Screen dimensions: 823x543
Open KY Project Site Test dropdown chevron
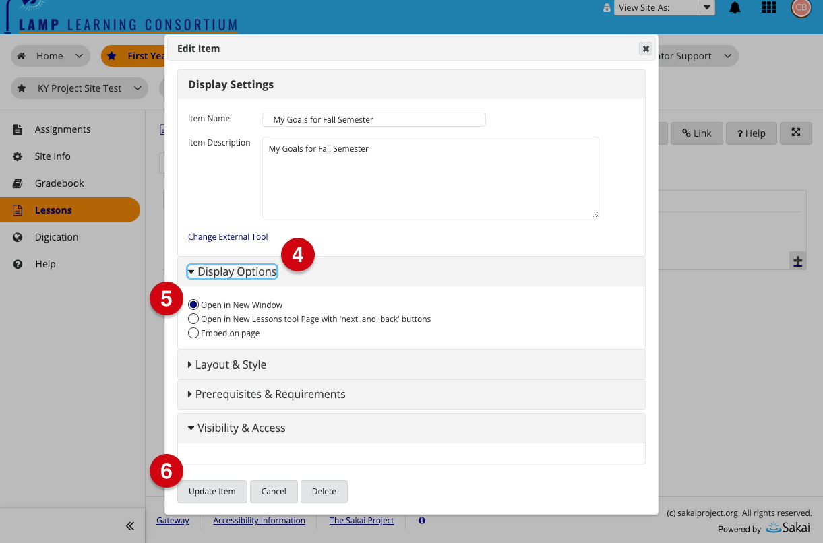coord(138,88)
